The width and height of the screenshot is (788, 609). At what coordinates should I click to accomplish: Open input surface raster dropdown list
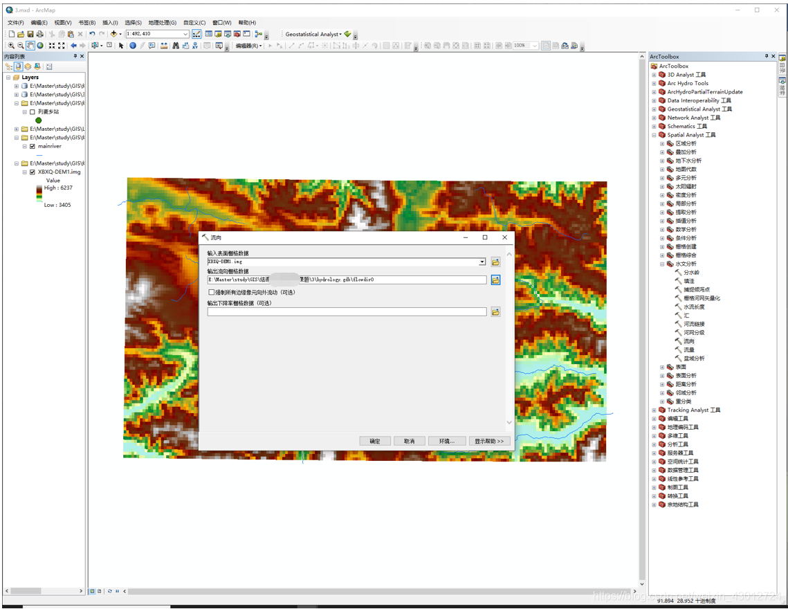pyautogui.click(x=482, y=262)
